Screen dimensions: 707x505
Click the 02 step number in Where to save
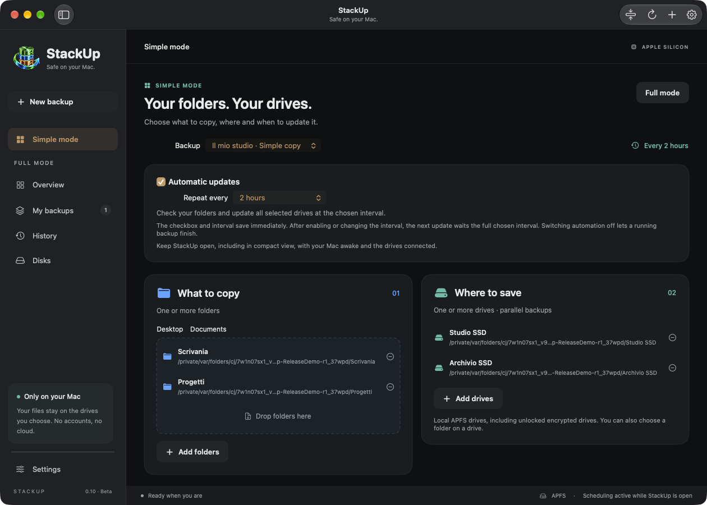pos(672,293)
